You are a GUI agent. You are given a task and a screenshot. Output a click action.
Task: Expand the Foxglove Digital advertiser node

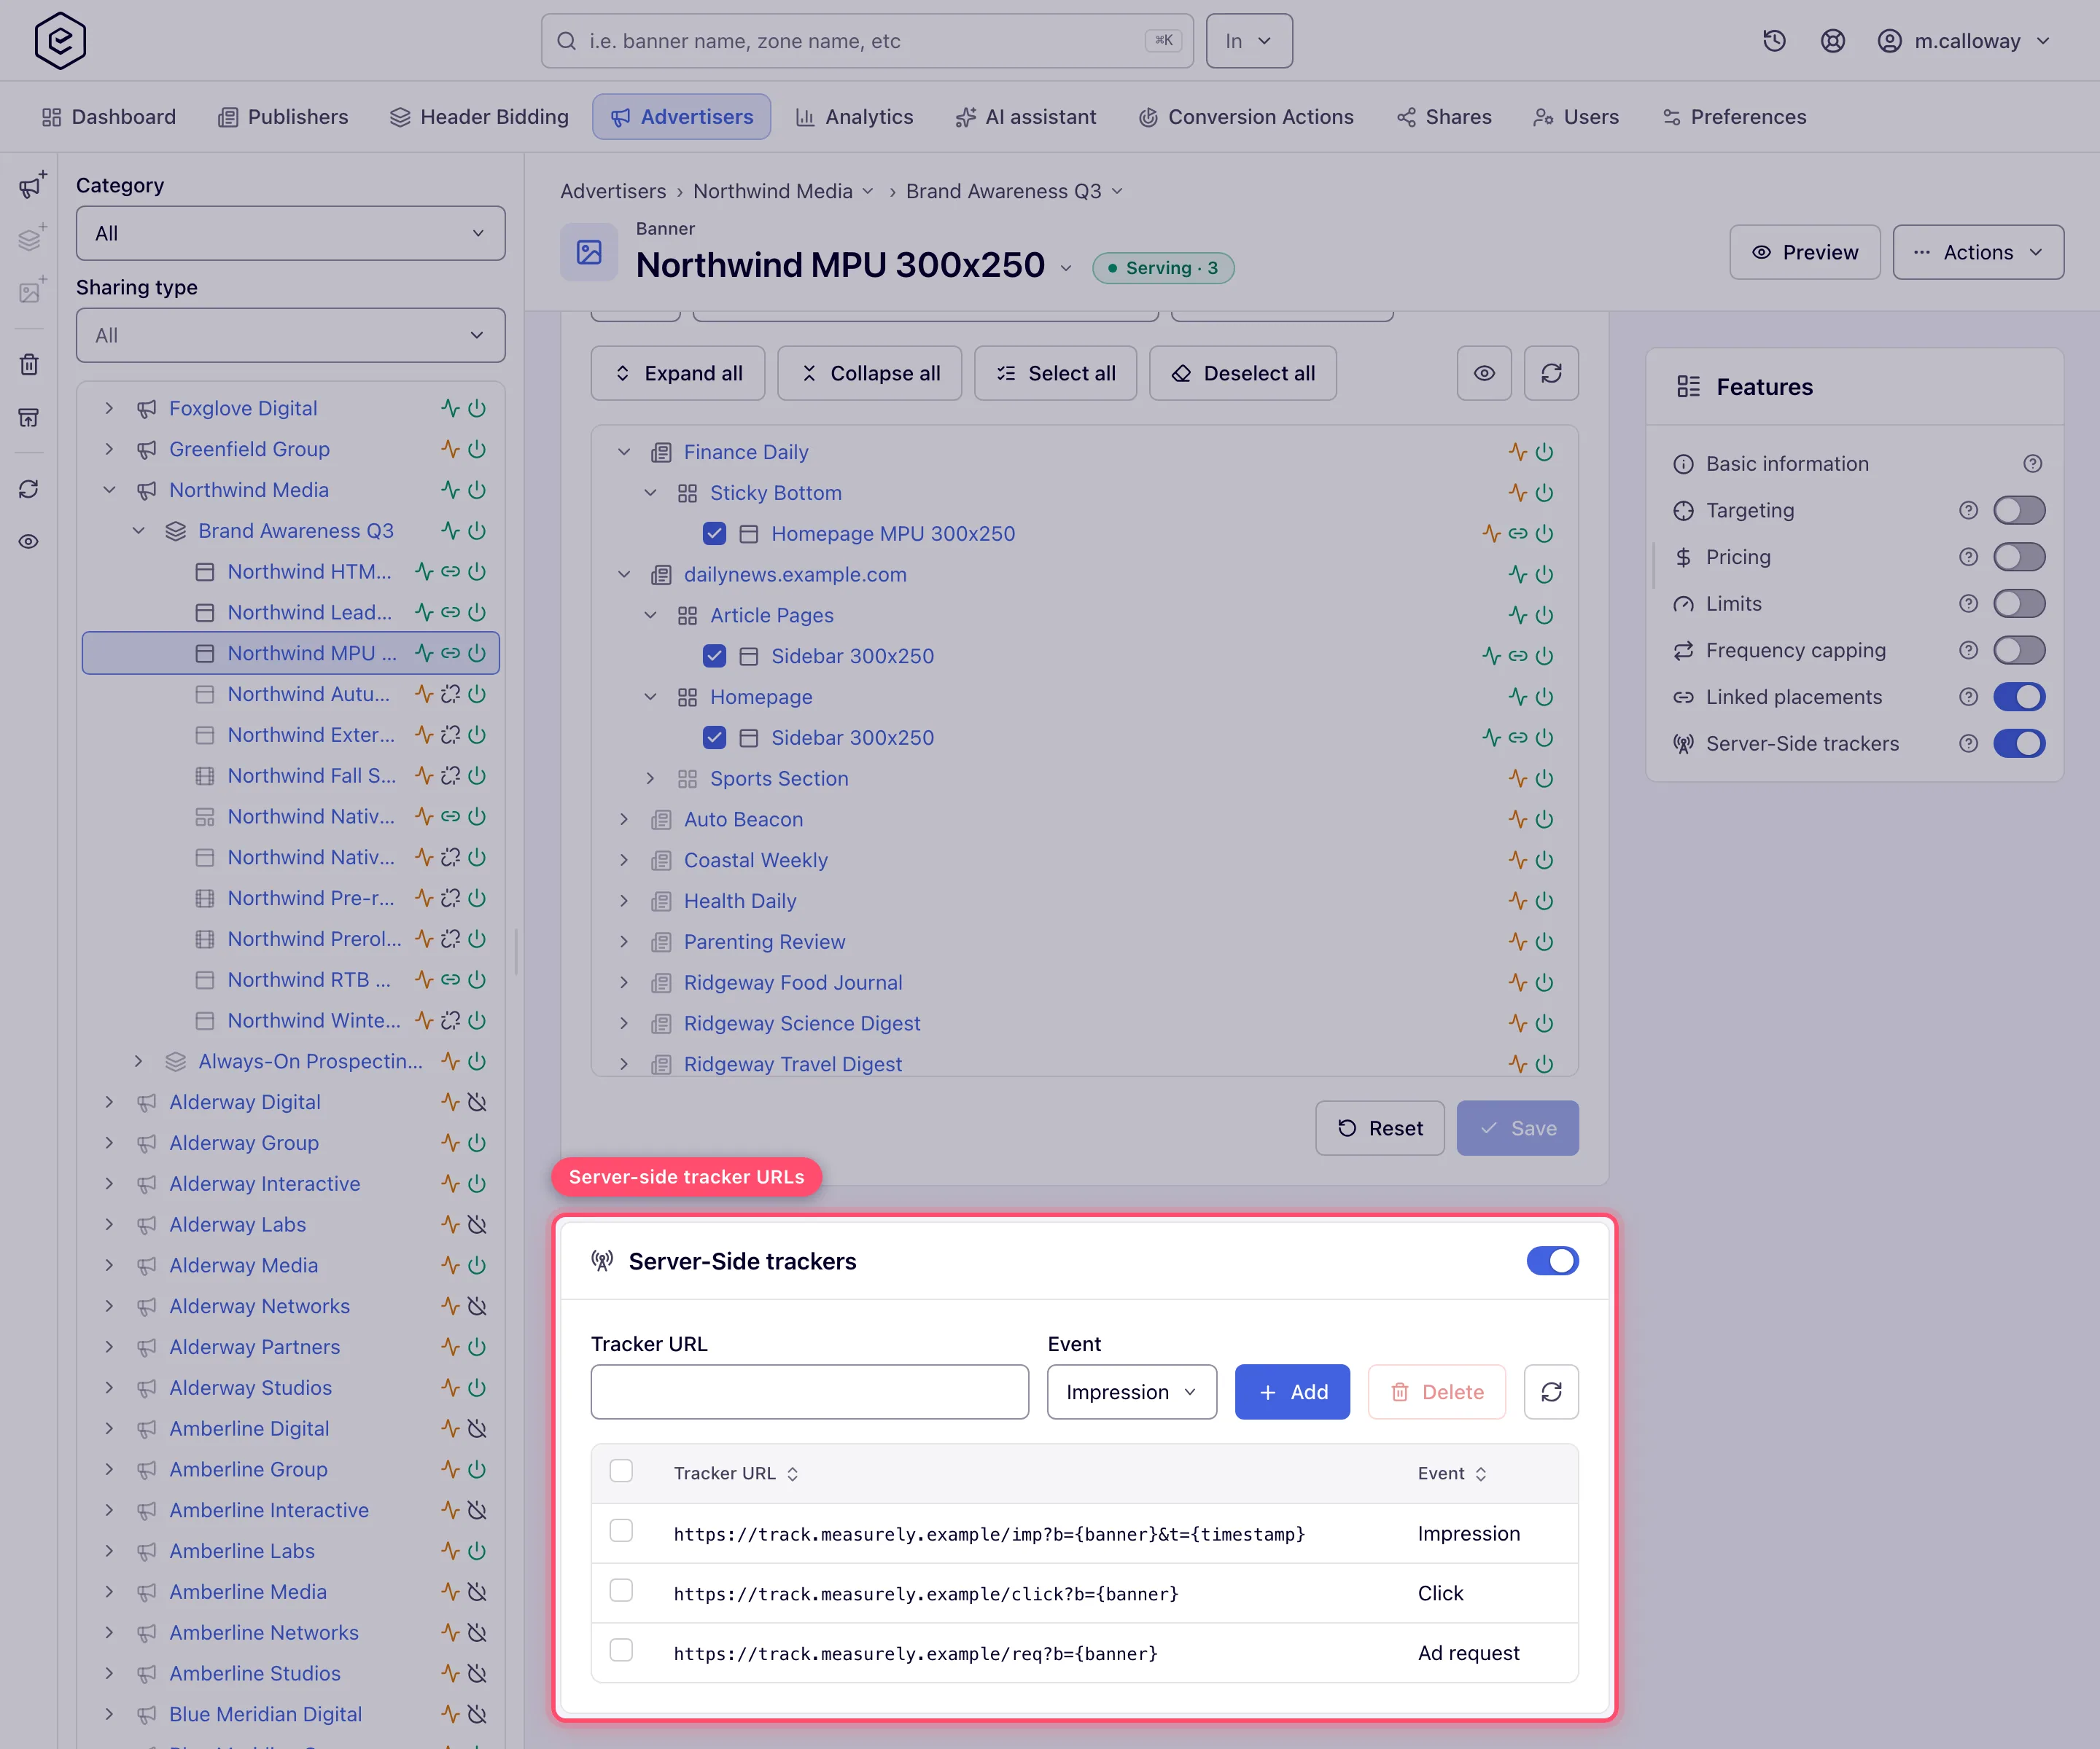point(110,408)
